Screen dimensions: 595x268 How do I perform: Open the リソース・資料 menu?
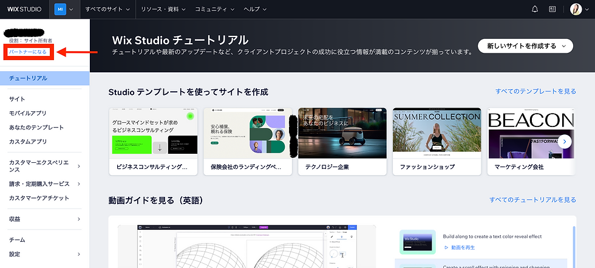click(163, 9)
